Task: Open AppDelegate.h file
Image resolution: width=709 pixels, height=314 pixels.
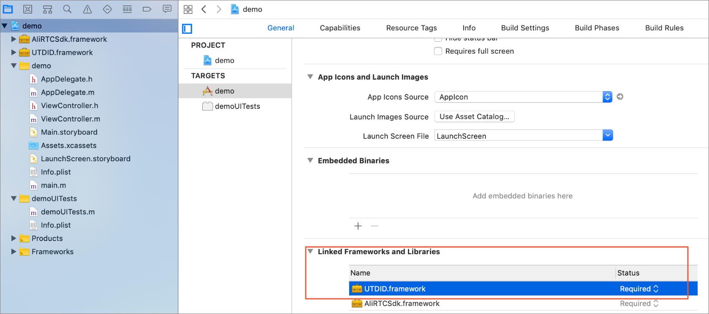Action: (x=67, y=79)
